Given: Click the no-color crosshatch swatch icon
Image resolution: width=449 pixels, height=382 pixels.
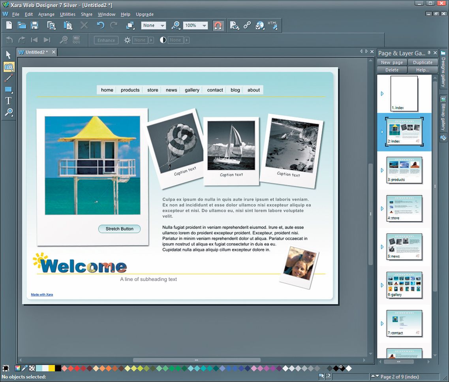Looking at the screenshot, I should 32,368.
